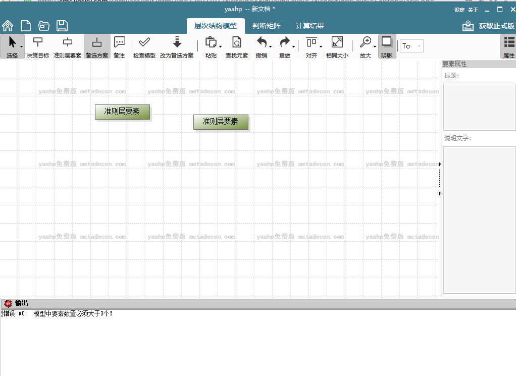Click 获取正式版 link text
Viewport: 516px width, 376px height.
(497, 26)
